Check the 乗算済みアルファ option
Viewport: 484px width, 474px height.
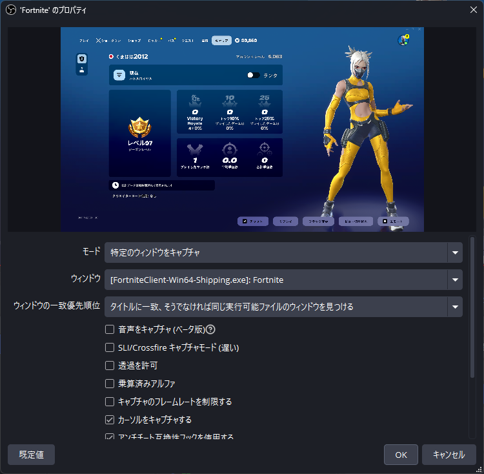point(110,384)
